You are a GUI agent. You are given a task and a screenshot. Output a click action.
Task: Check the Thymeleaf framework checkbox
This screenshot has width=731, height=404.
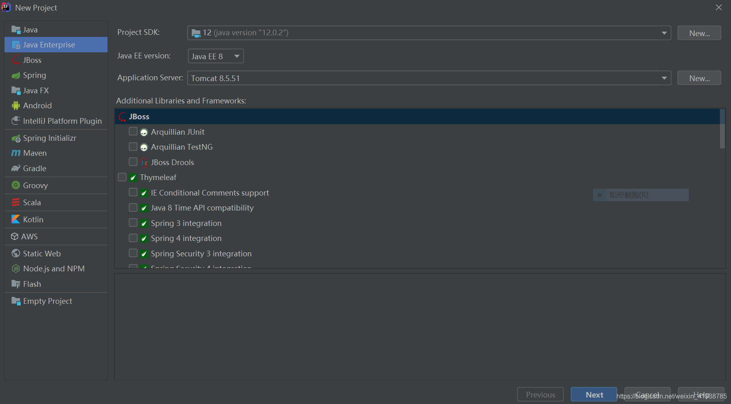[122, 177]
